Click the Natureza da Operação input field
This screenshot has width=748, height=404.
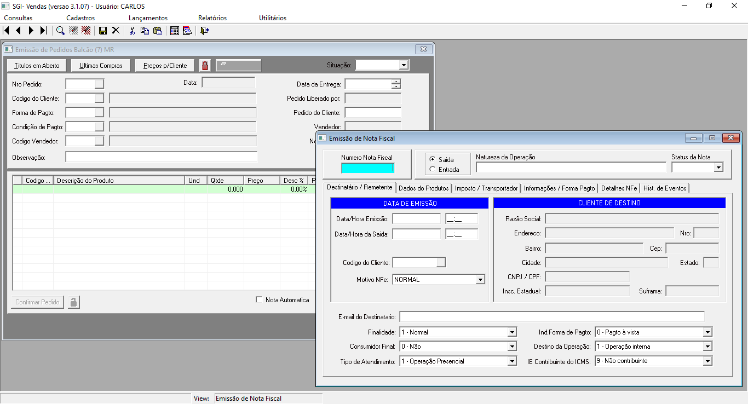pyautogui.click(x=571, y=168)
